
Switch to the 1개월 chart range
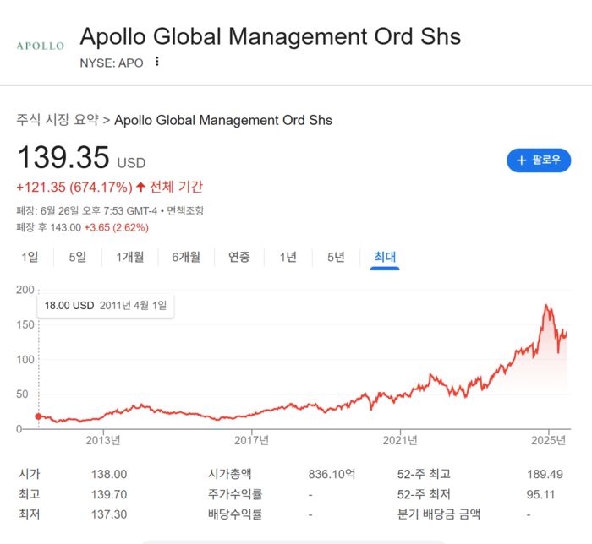(x=129, y=257)
